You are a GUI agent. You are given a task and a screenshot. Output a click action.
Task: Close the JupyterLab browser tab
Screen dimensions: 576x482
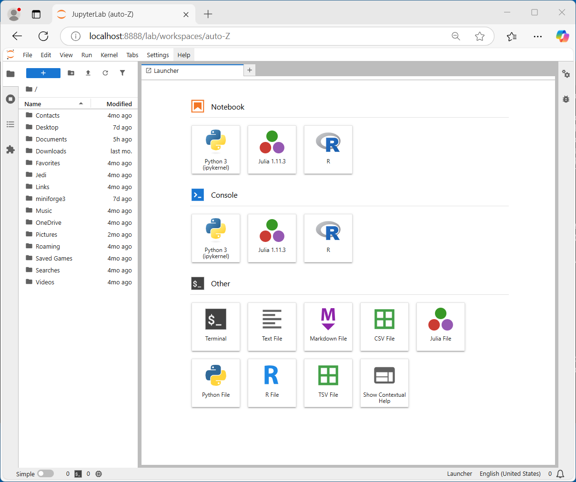tap(186, 14)
